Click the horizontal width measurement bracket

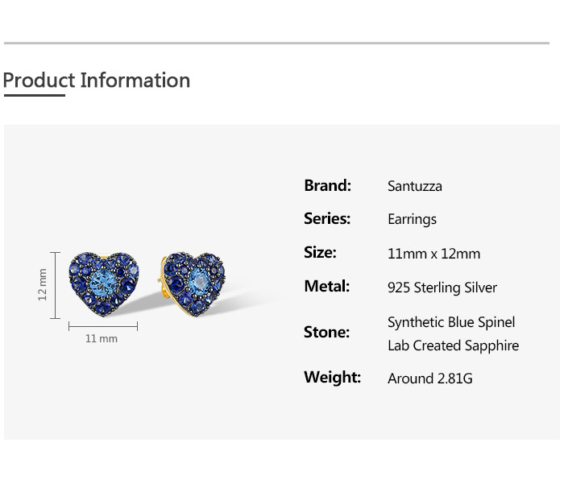(x=103, y=326)
